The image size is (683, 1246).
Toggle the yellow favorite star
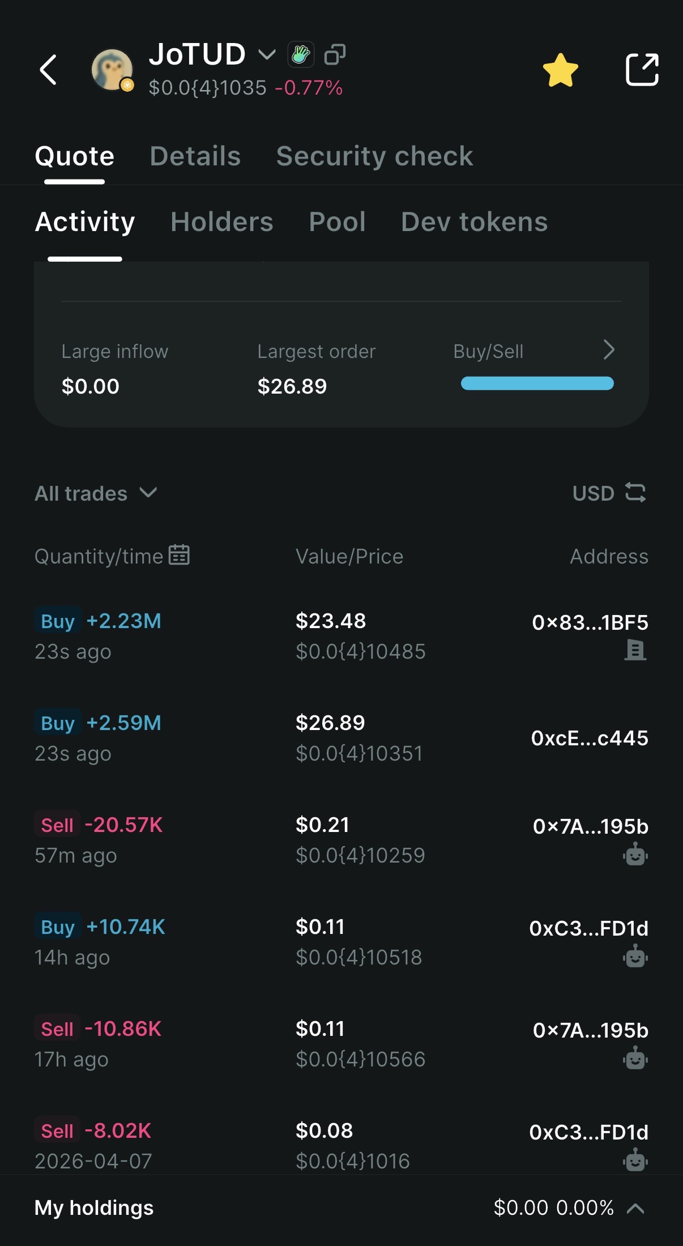click(560, 70)
